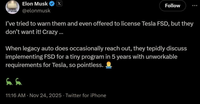Open Elon Musk's profile avatar
The width and height of the screenshot is (200, 104).
pos(12,7)
